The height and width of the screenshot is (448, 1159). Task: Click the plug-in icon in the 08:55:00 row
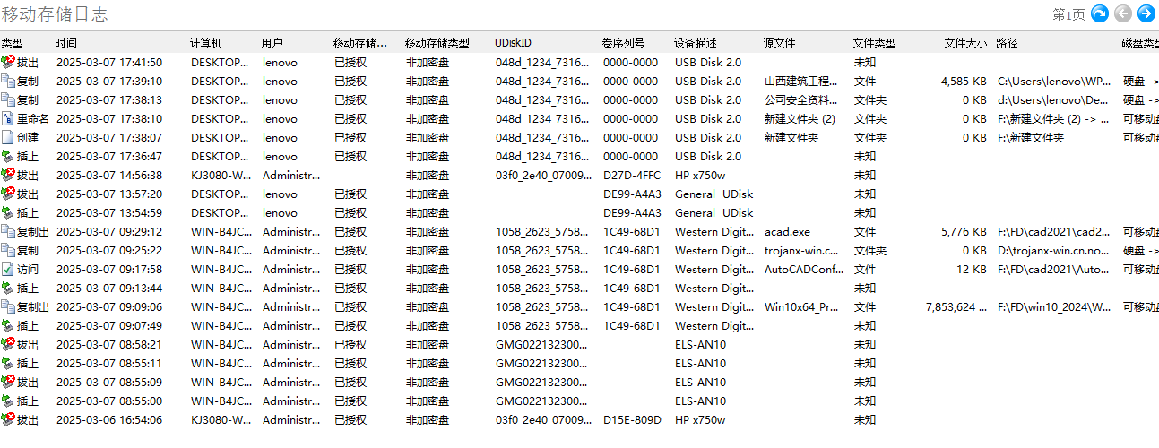click(8, 401)
